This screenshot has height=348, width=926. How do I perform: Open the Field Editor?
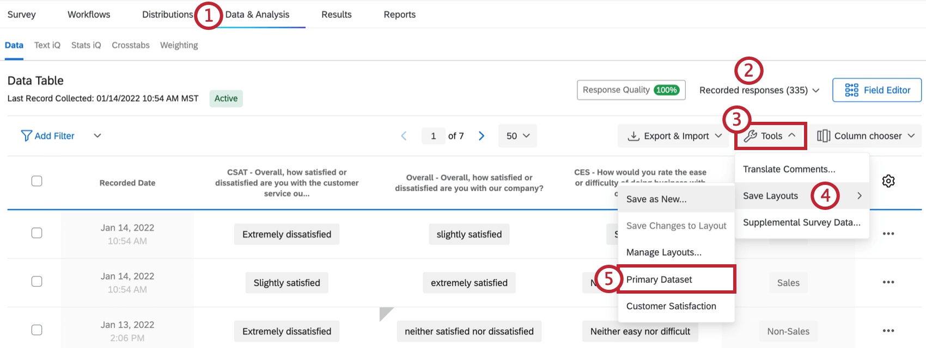(877, 90)
